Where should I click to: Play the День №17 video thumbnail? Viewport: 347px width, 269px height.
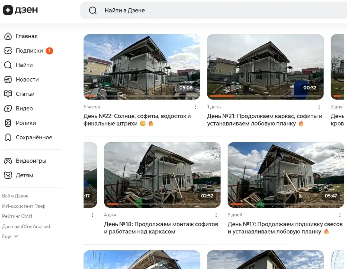pos(286,175)
